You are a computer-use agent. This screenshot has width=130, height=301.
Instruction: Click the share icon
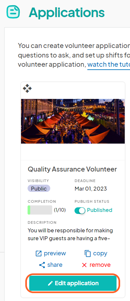(x=42, y=265)
